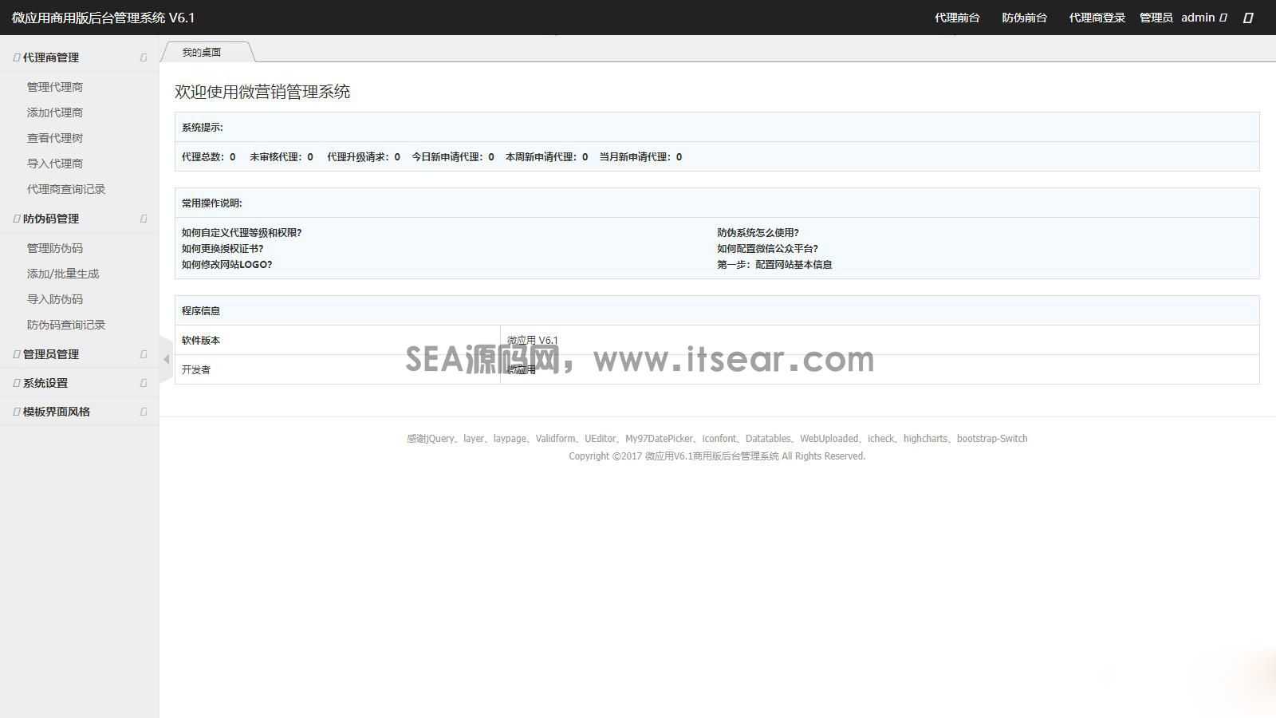Click the system title 微应用商用版后台管理系统 V6.1
The height and width of the screenshot is (718, 1276).
[104, 18]
